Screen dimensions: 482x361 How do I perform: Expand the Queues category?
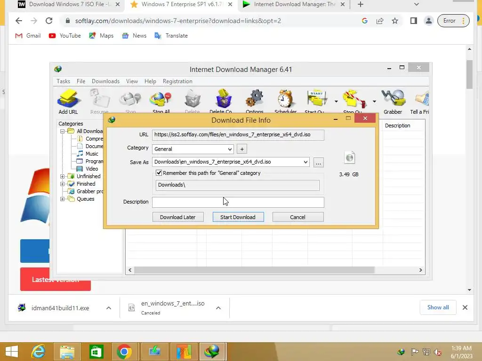click(x=63, y=199)
